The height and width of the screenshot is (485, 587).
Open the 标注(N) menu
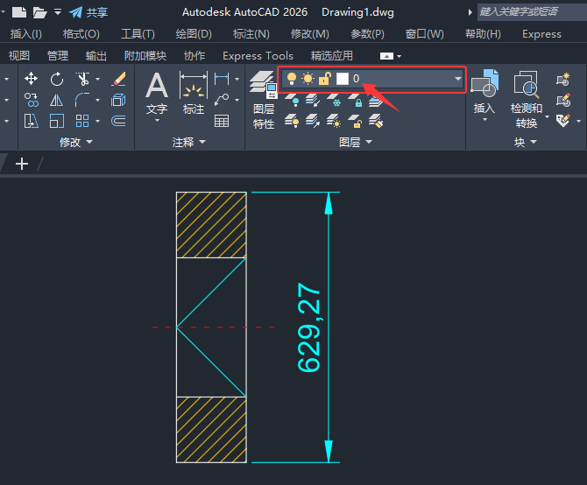coord(251,34)
